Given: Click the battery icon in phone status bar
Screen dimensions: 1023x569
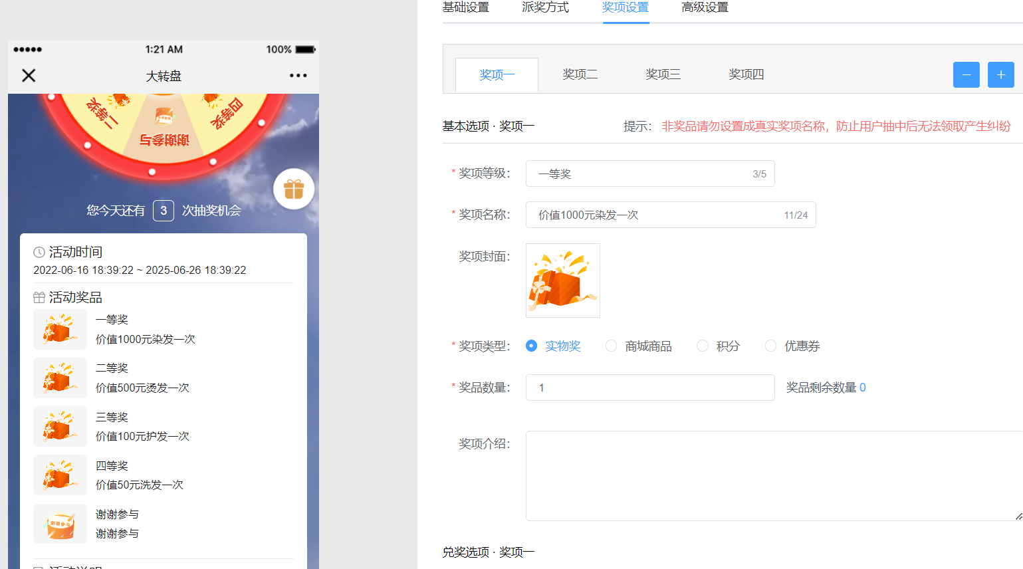Looking at the screenshot, I should coord(306,49).
